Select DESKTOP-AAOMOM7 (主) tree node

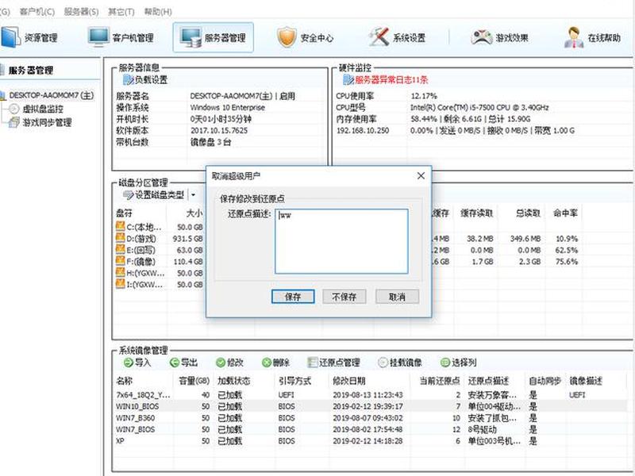(x=51, y=95)
